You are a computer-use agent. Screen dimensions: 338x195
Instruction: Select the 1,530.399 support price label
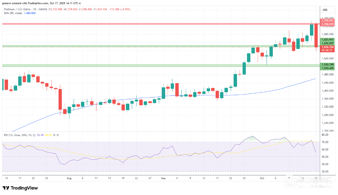[327, 65]
